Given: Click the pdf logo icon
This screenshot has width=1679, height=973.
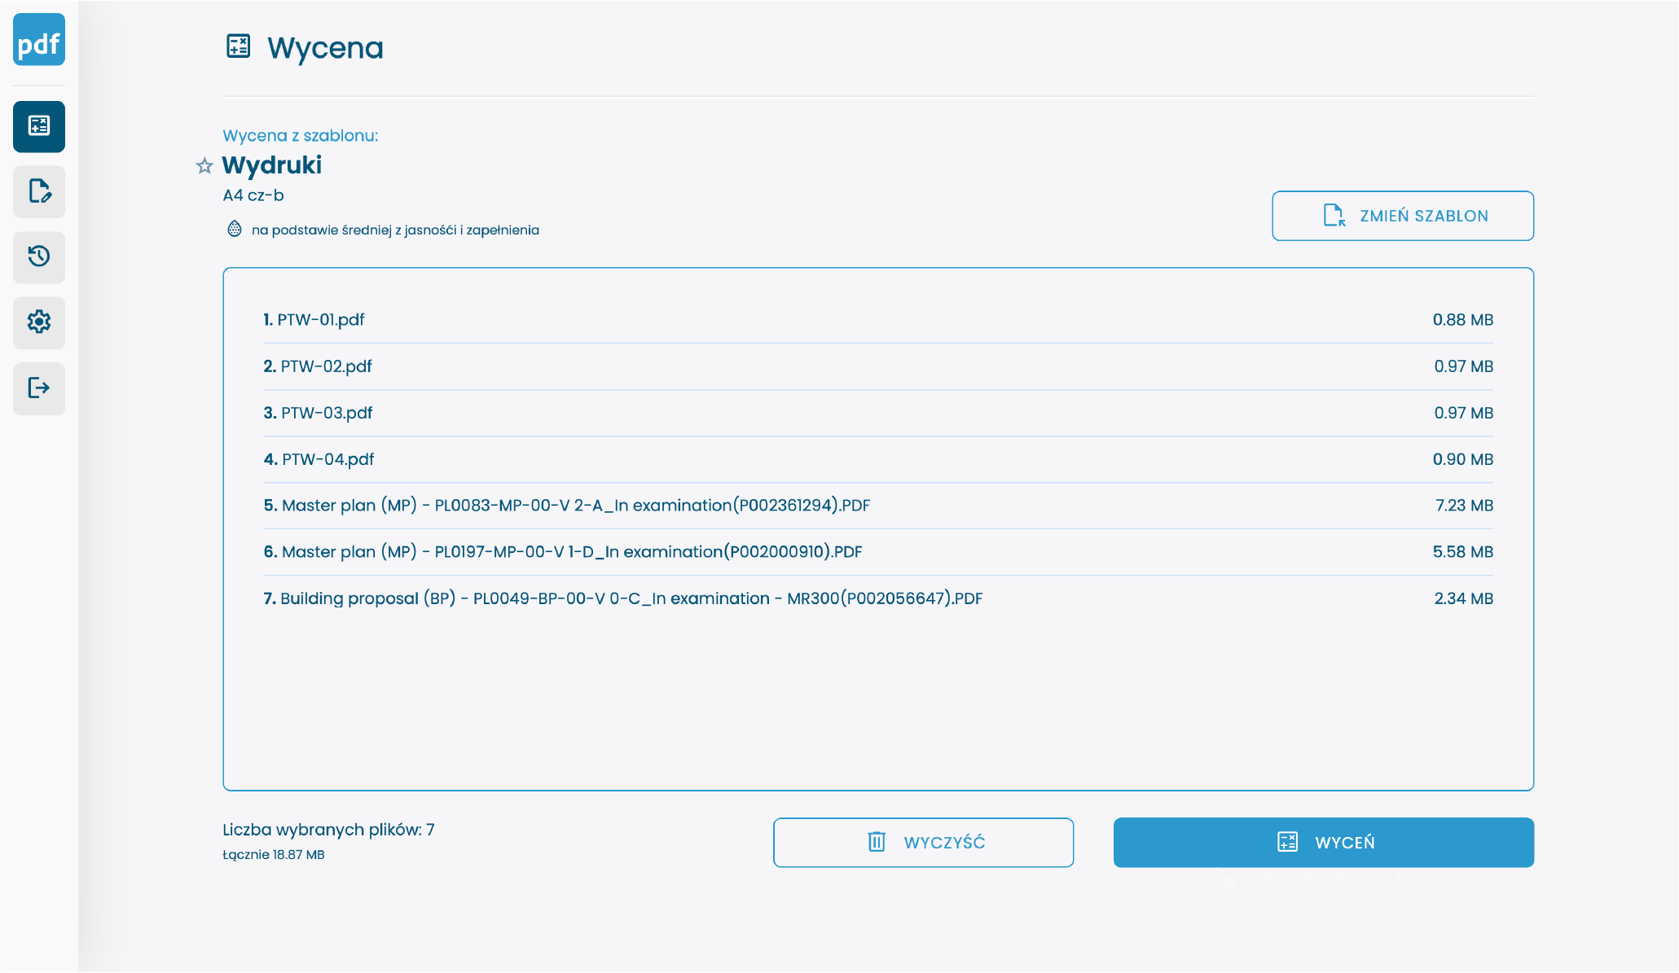Looking at the screenshot, I should pyautogui.click(x=39, y=40).
